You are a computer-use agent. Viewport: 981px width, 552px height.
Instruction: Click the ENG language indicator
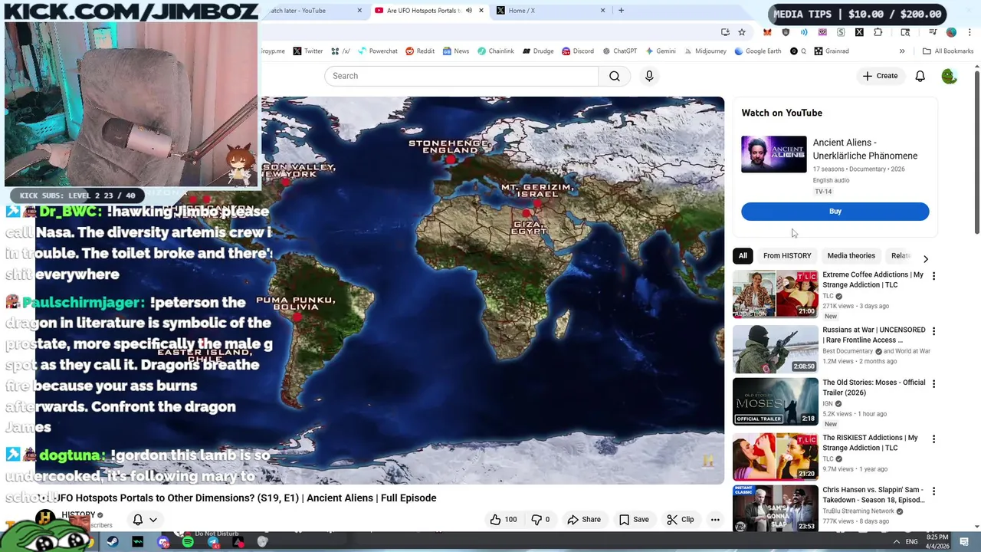(912, 542)
